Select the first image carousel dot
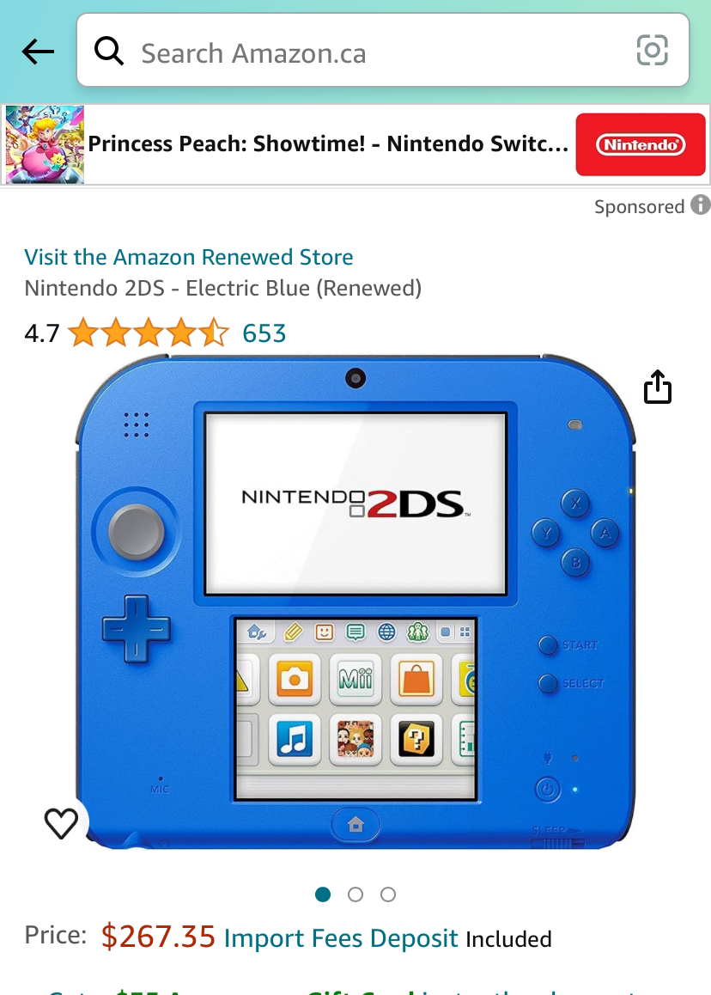This screenshot has width=711, height=995. pyautogui.click(x=323, y=894)
